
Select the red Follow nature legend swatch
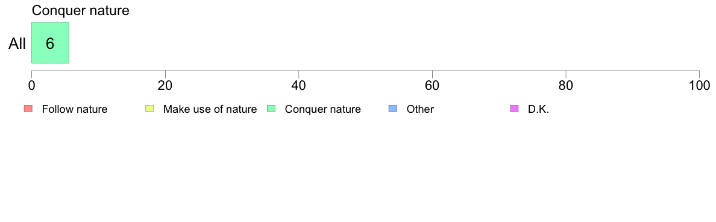click(28, 109)
